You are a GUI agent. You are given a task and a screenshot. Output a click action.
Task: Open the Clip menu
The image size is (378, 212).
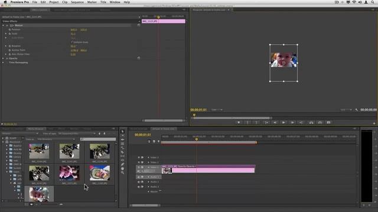(x=64, y=2)
